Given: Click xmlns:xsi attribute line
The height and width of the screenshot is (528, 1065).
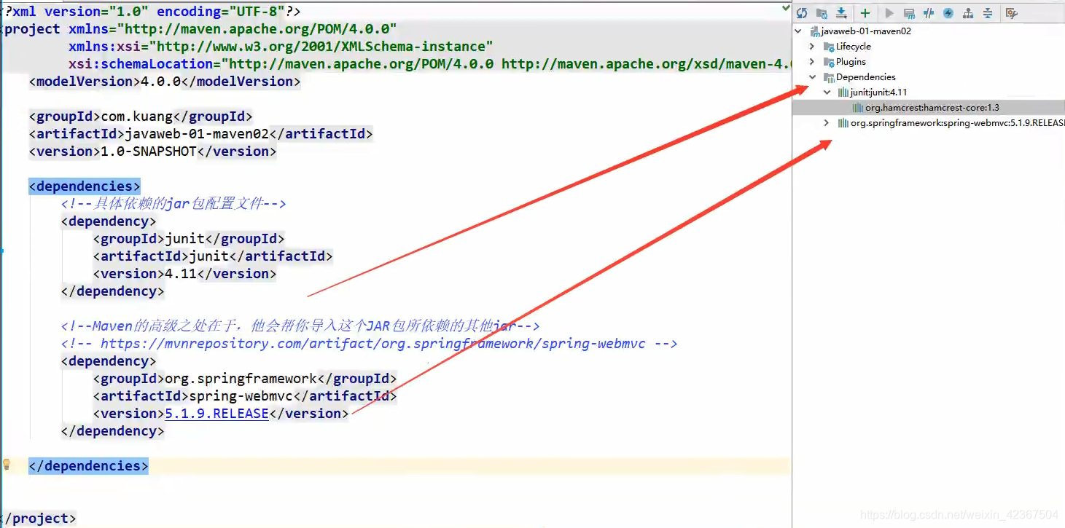Looking at the screenshot, I should [x=281, y=47].
